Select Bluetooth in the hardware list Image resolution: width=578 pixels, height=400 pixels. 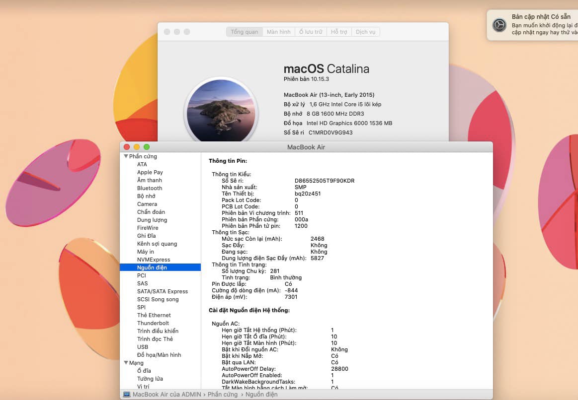tap(150, 188)
